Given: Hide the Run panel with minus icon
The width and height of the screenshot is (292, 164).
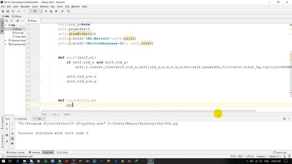Looking at the screenshot, I should [289, 118].
